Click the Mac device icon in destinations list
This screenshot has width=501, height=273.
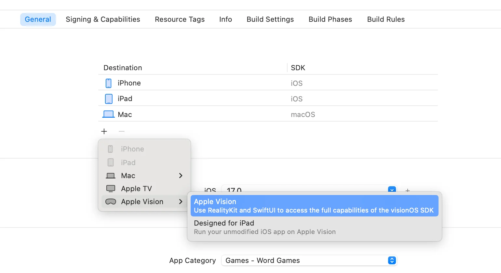(x=109, y=114)
